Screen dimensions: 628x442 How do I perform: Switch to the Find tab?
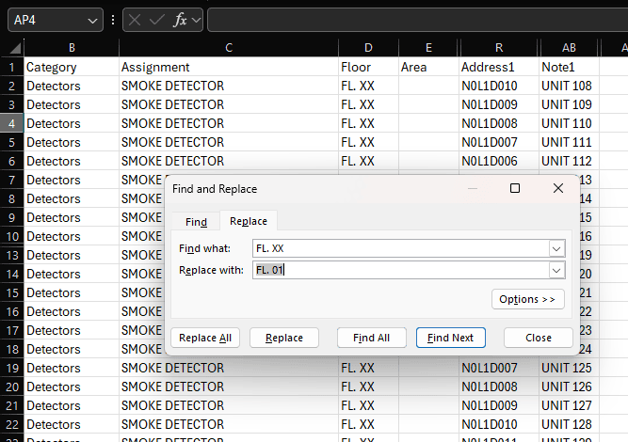(x=196, y=222)
